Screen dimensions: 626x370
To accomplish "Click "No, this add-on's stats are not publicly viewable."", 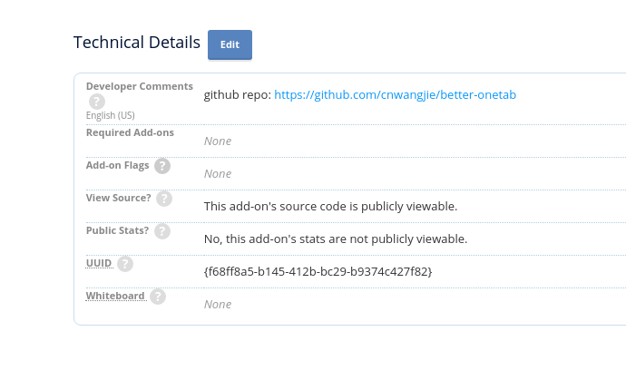I will 336,239.
